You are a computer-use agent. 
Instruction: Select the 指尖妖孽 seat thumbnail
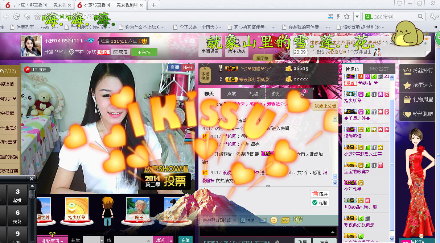[x=77, y=209]
